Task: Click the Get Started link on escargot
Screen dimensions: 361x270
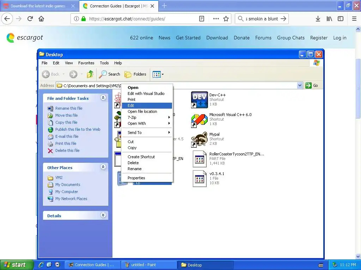Action: (x=188, y=38)
